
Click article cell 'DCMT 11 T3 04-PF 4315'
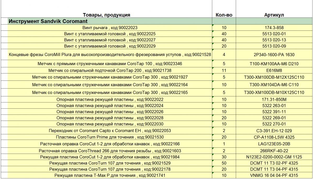[274, 169]
